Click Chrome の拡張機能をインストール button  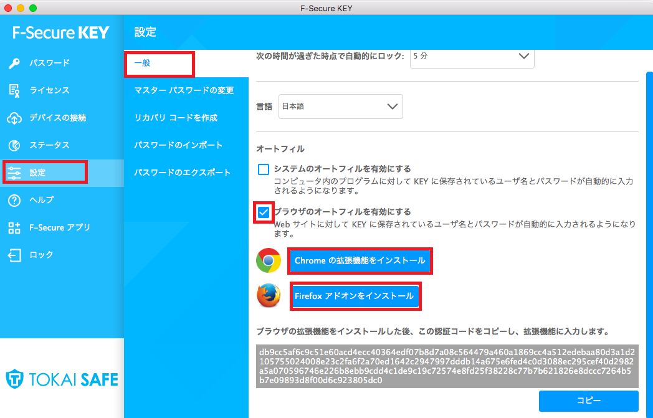tap(360, 260)
